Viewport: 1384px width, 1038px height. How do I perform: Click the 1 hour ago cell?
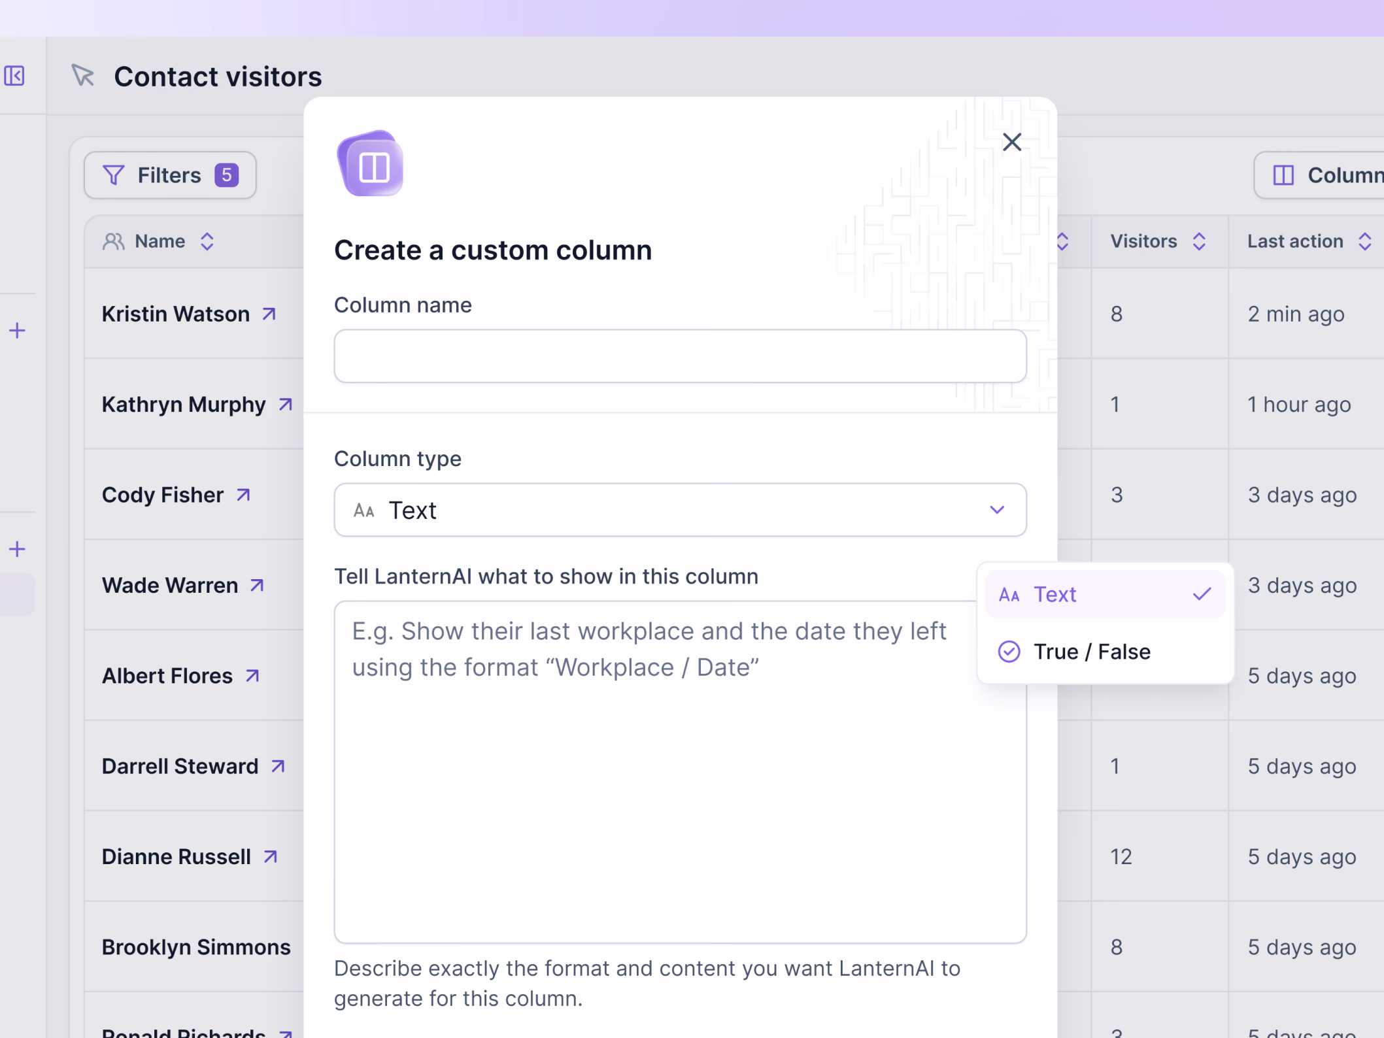(x=1299, y=405)
